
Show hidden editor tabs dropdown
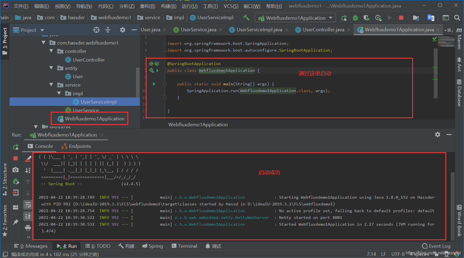448,30
